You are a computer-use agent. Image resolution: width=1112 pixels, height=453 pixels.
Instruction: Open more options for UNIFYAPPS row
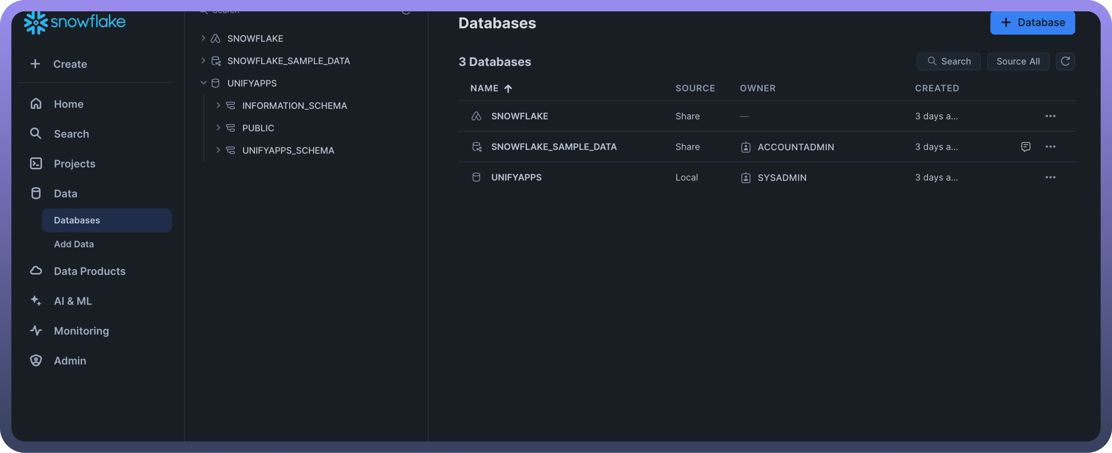tap(1050, 177)
